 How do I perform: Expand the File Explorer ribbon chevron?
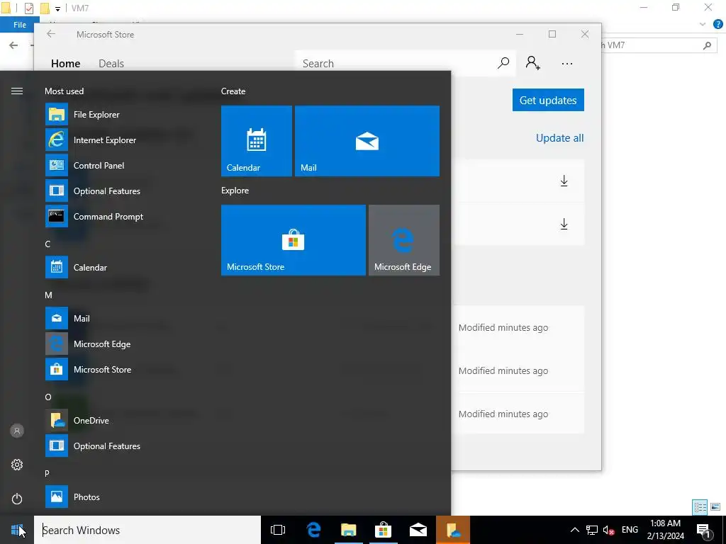click(x=703, y=25)
